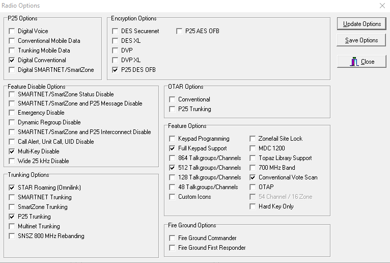Uncheck Conventional Vote Scan

[x=253, y=177]
